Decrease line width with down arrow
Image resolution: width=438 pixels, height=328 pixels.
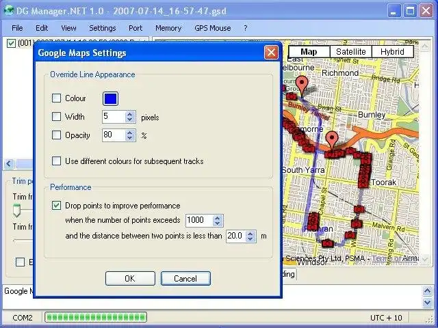(x=130, y=120)
